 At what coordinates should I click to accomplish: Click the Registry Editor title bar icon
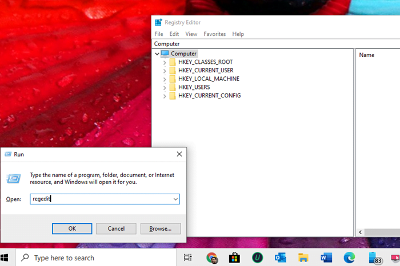pyautogui.click(x=158, y=22)
